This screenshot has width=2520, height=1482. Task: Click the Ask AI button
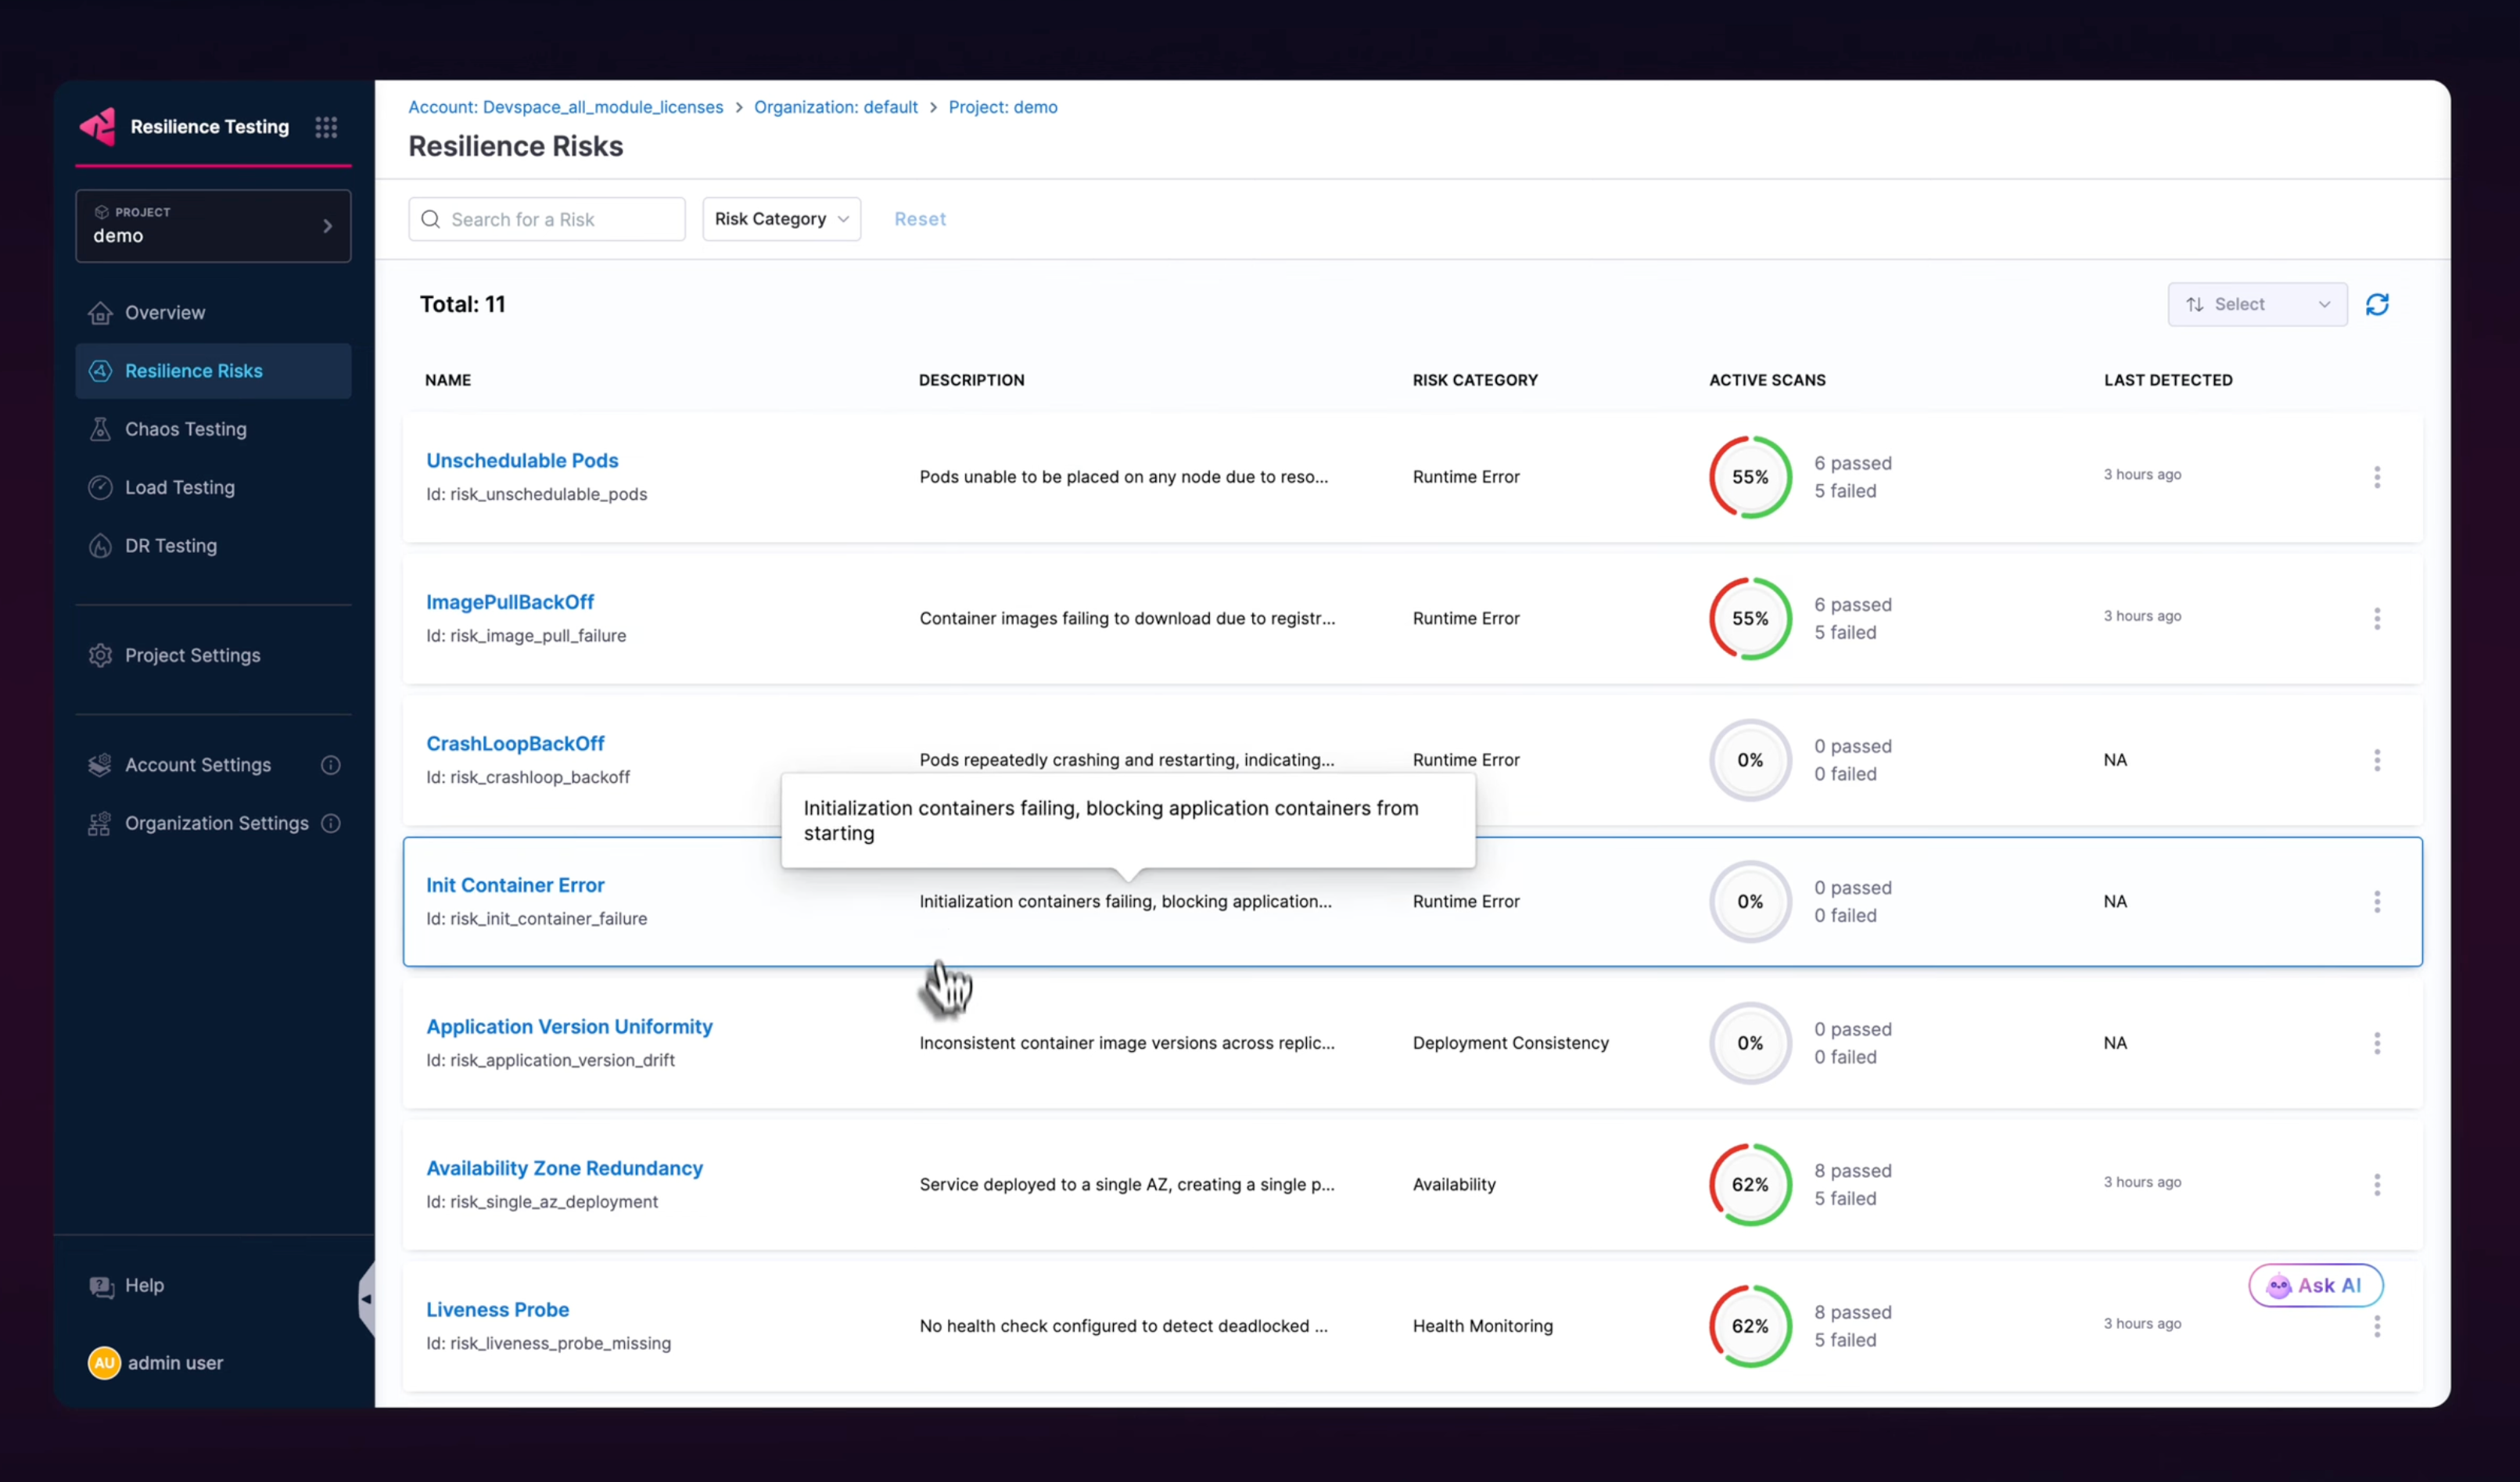[x=2315, y=1286]
